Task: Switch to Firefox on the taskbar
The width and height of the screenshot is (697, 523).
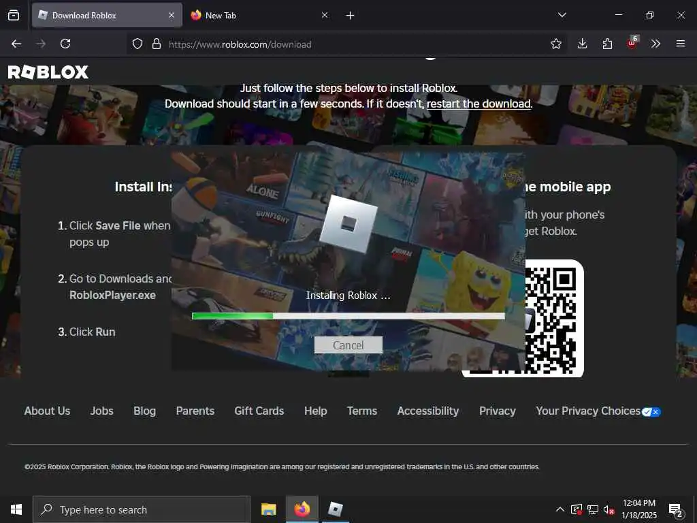Action: [x=302, y=509]
